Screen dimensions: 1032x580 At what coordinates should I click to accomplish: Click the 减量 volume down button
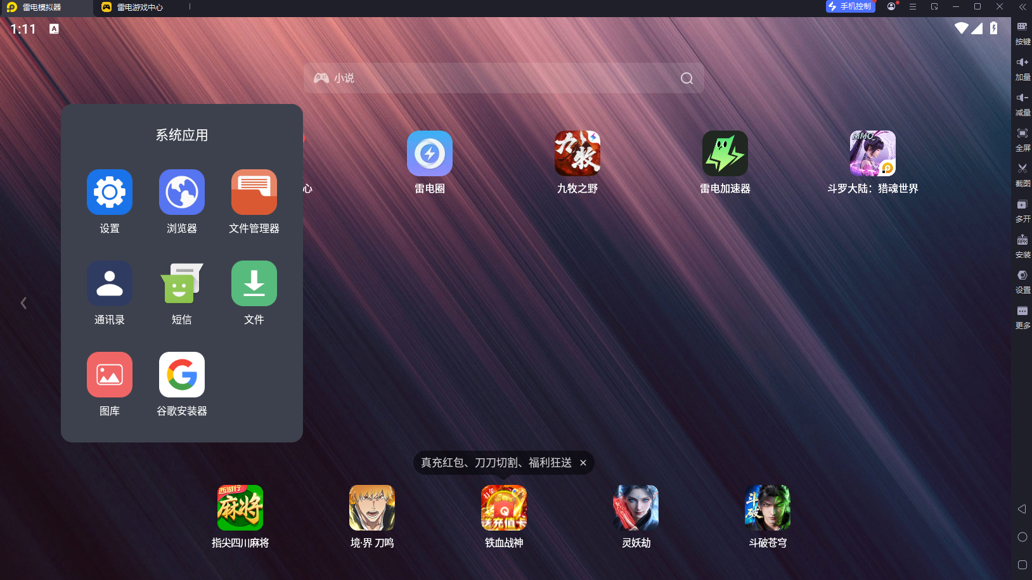tap(1022, 104)
